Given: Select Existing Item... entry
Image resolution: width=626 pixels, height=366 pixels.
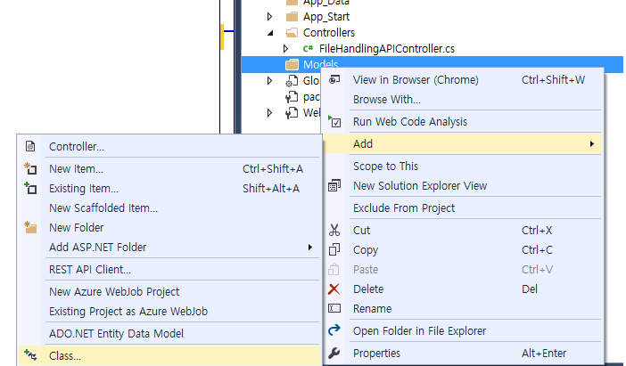Looking at the screenshot, I should 169,189.
